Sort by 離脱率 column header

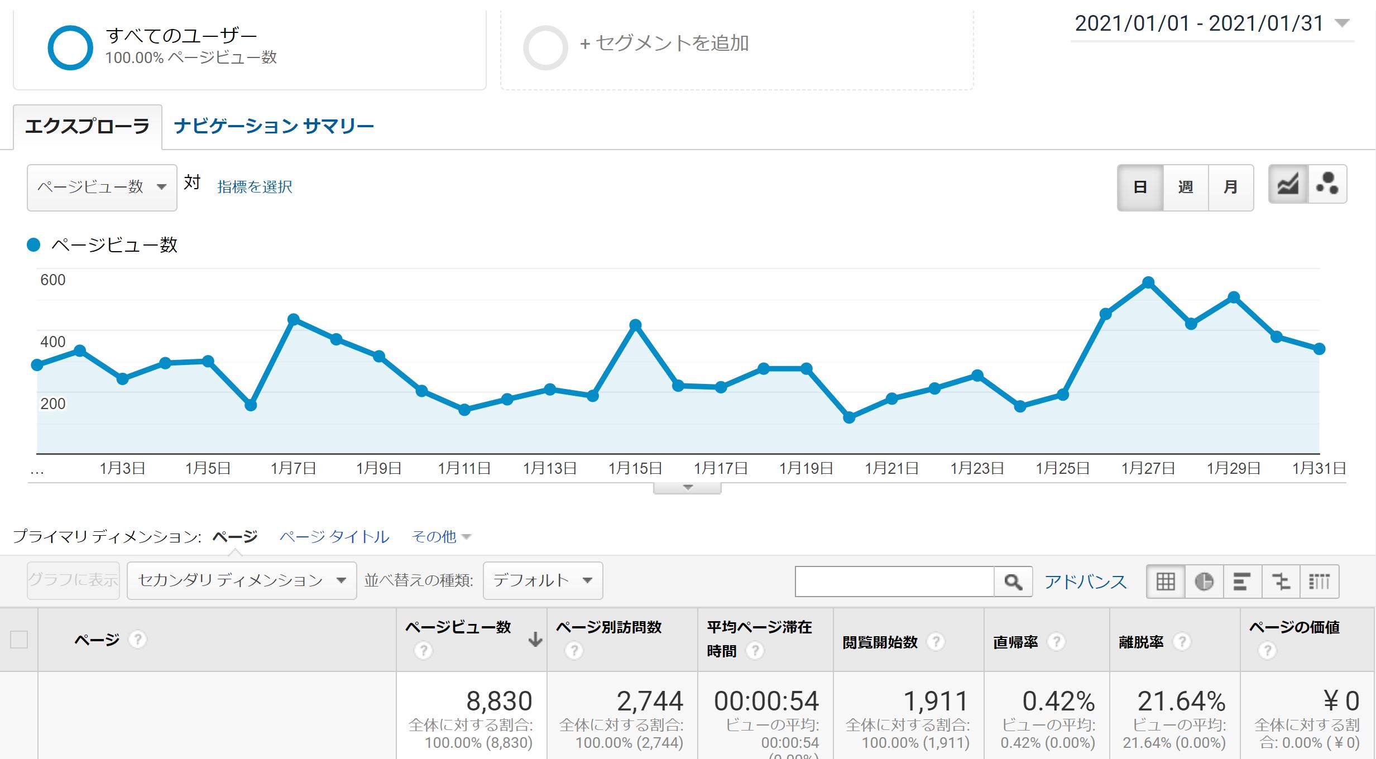[x=1141, y=642]
